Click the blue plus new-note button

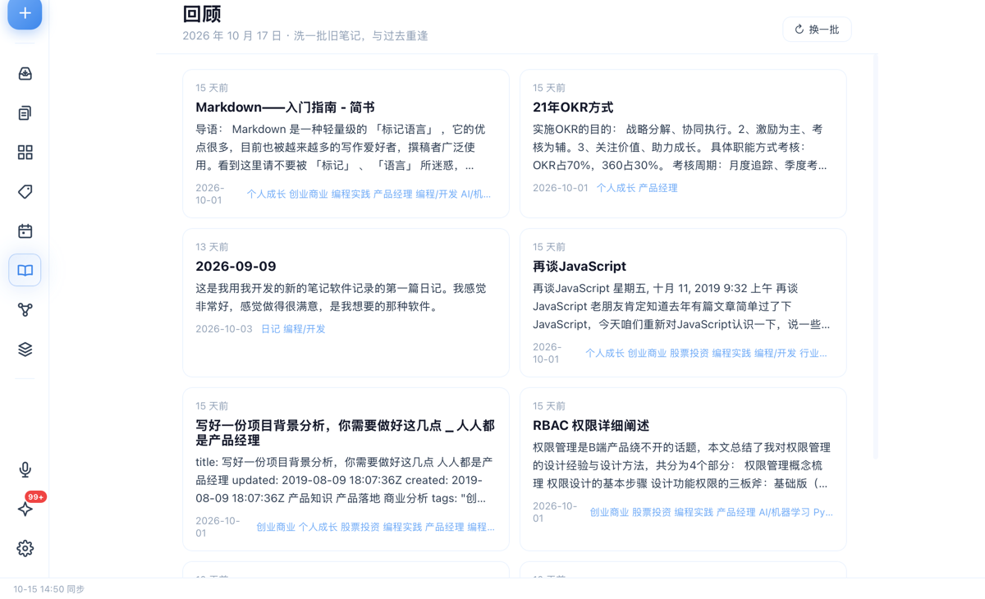25,14
